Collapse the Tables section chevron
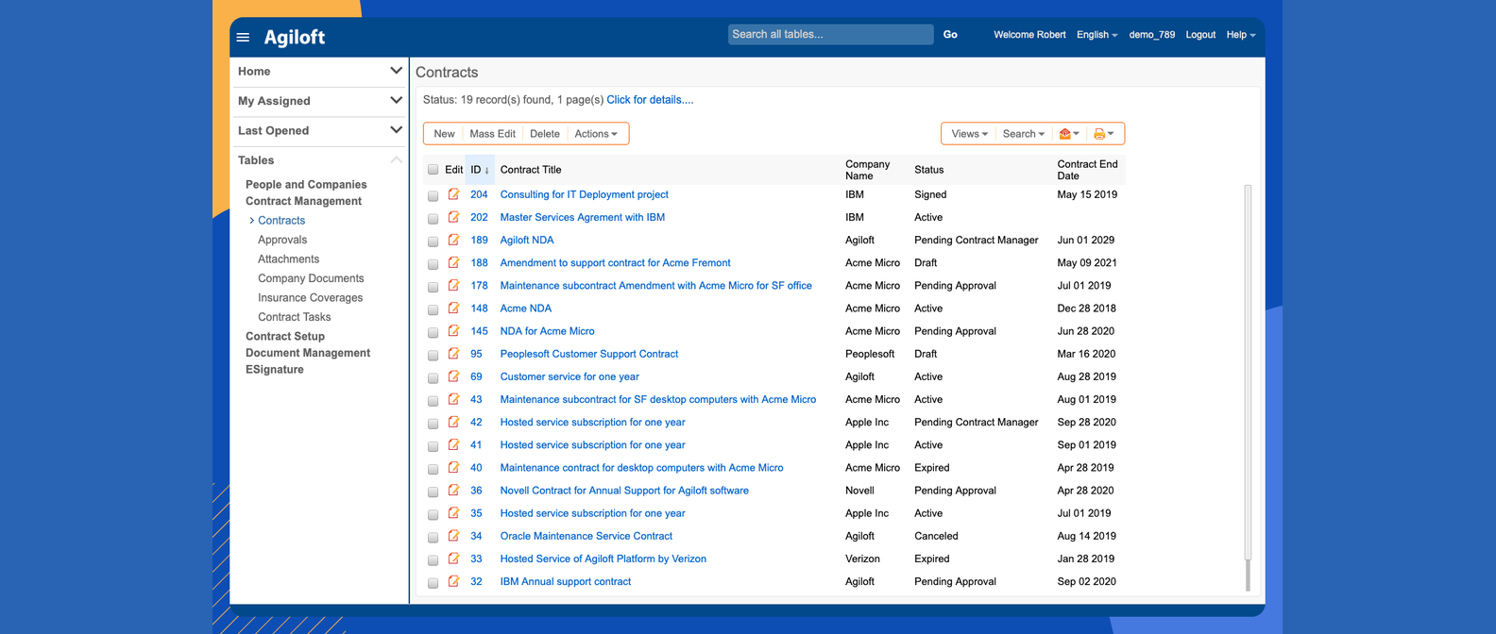1496x634 pixels. pos(396,159)
